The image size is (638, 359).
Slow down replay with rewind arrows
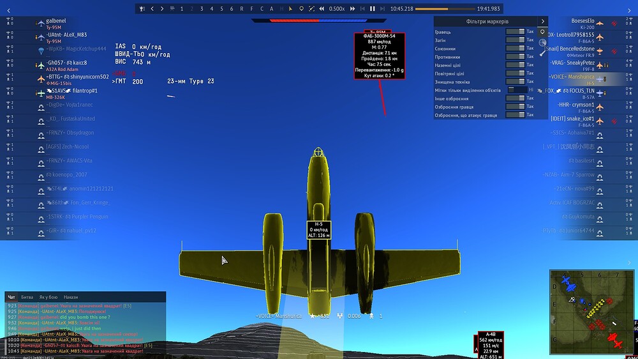(322, 8)
